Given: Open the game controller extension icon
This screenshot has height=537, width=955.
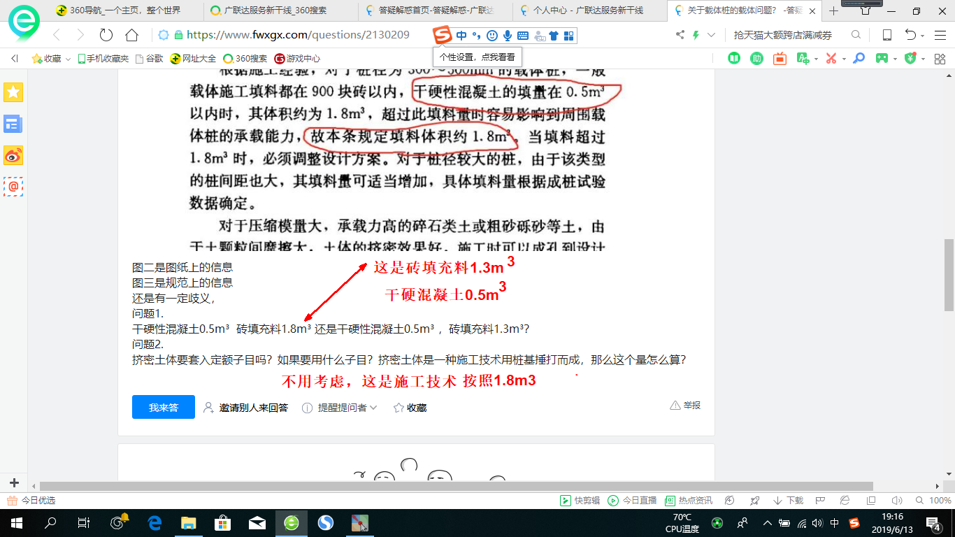Looking at the screenshot, I should (882, 59).
